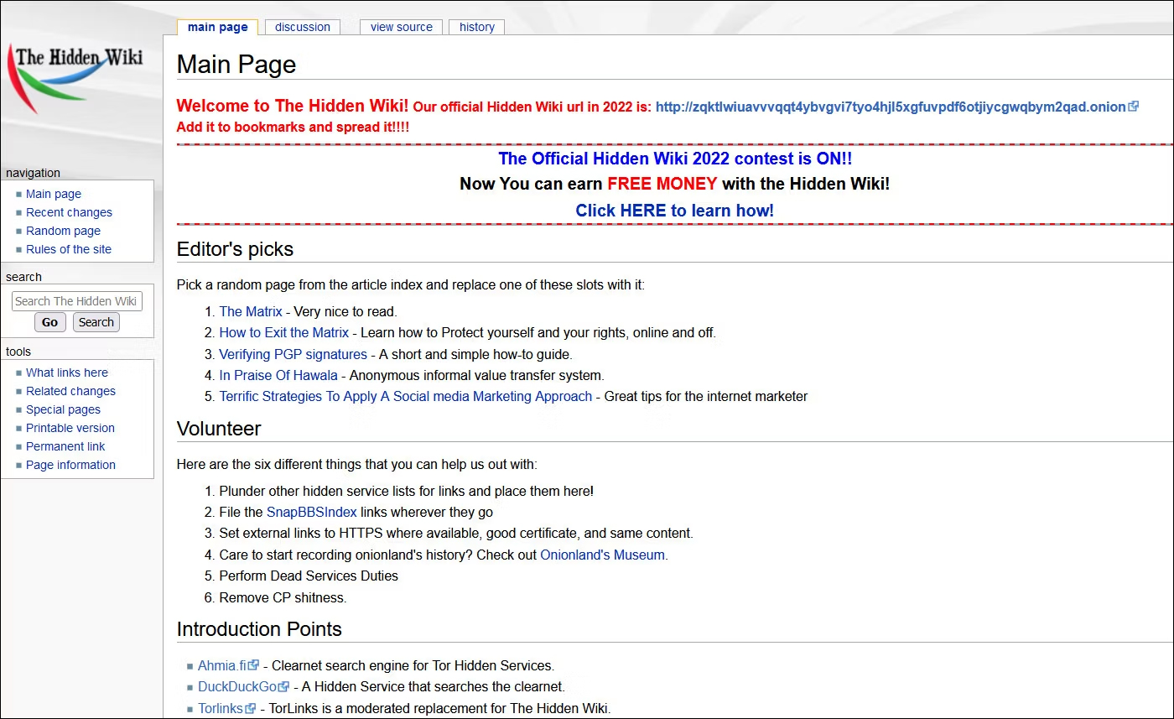Switch to the discussion tab
1174x719 pixels.
[302, 27]
